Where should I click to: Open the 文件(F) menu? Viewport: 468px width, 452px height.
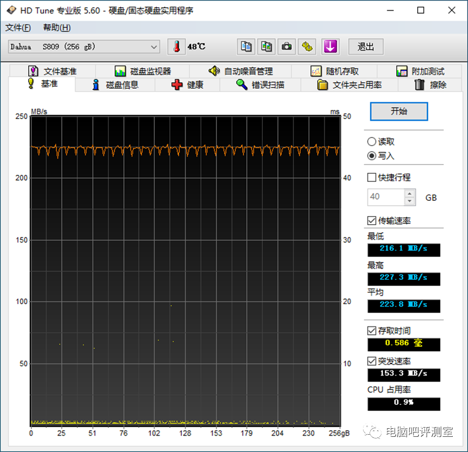(18, 28)
